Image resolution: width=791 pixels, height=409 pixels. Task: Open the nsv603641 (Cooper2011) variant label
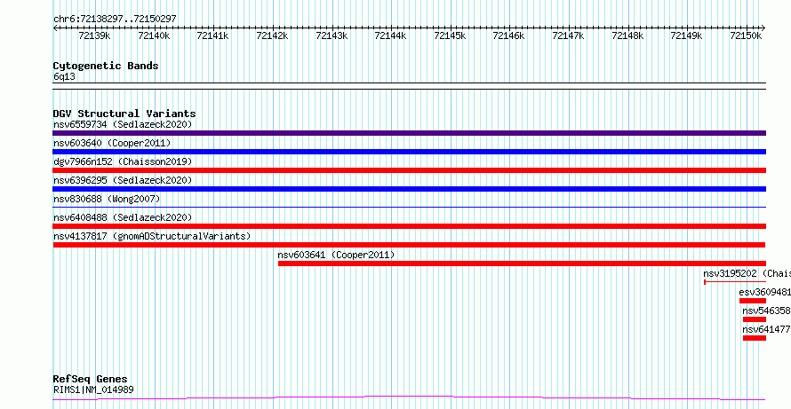coord(336,255)
